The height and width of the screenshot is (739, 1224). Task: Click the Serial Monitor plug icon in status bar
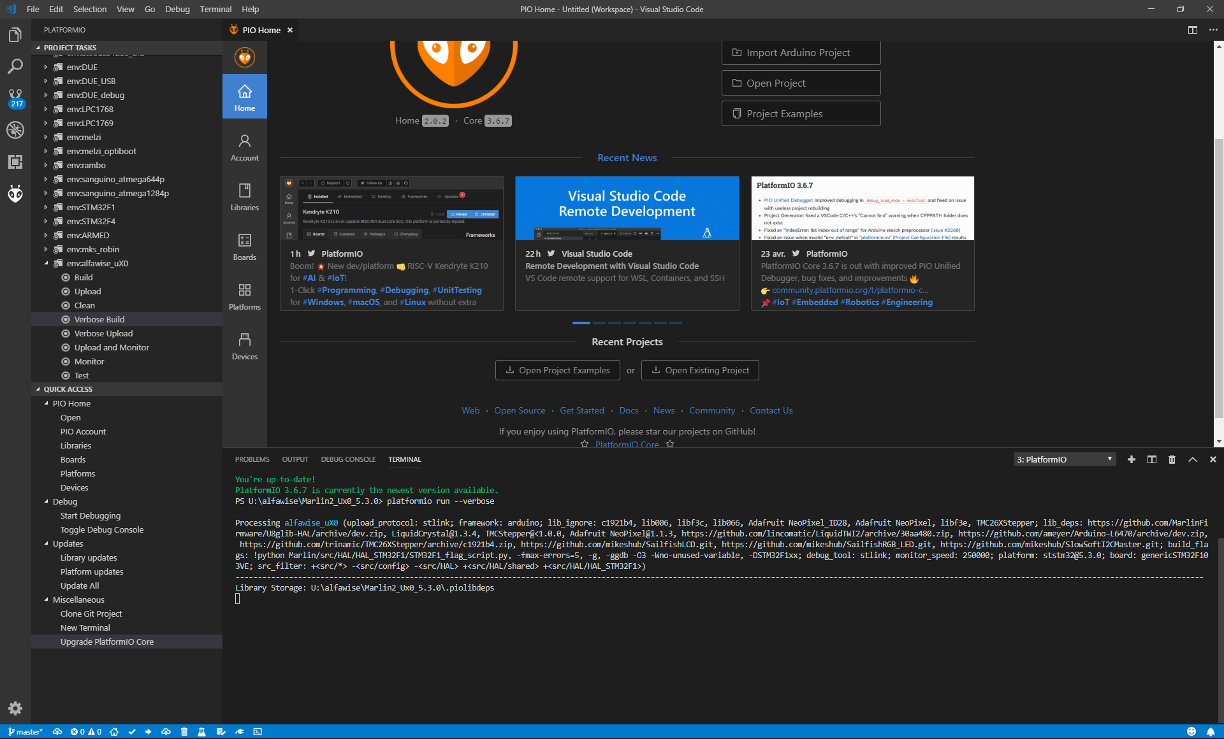coord(240,732)
